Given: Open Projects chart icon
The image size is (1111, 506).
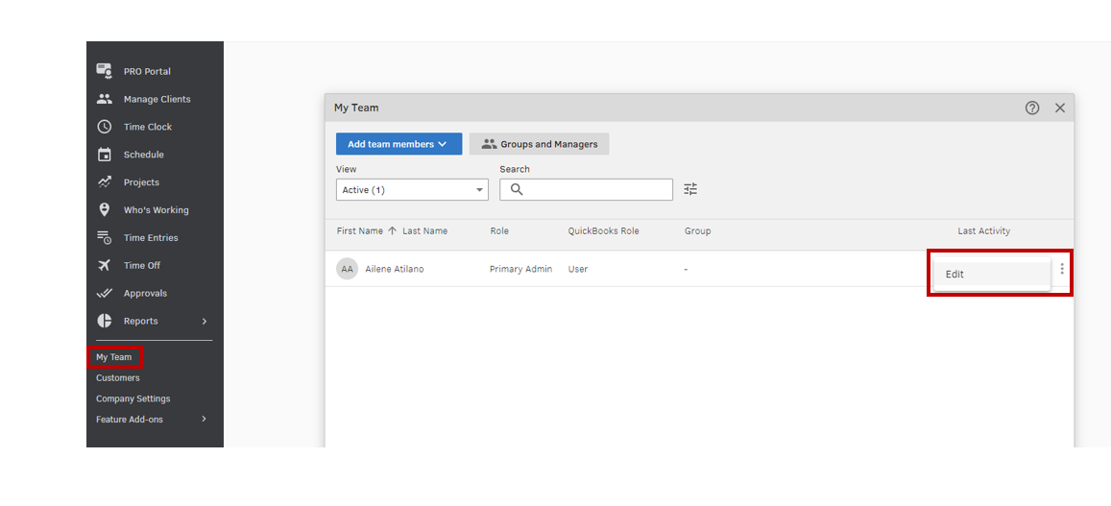Looking at the screenshot, I should [105, 182].
